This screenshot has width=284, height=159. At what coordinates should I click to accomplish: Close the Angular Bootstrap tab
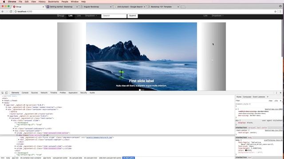(x=111, y=7)
